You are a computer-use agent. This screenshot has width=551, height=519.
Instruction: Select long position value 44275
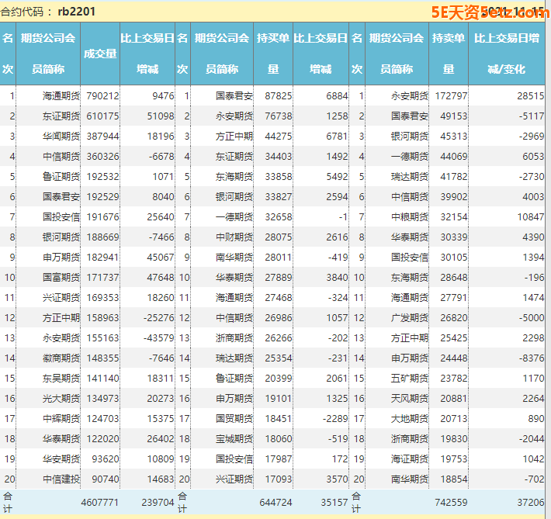coord(279,137)
